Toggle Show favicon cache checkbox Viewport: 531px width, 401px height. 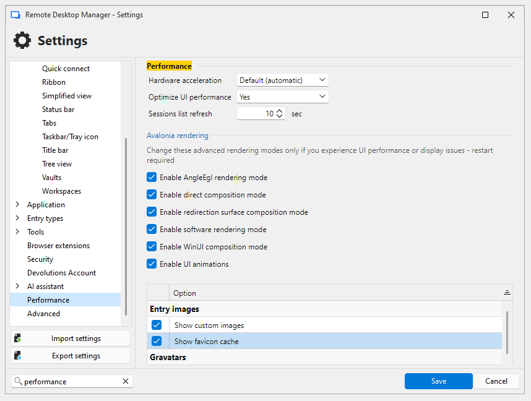pos(157,341)
